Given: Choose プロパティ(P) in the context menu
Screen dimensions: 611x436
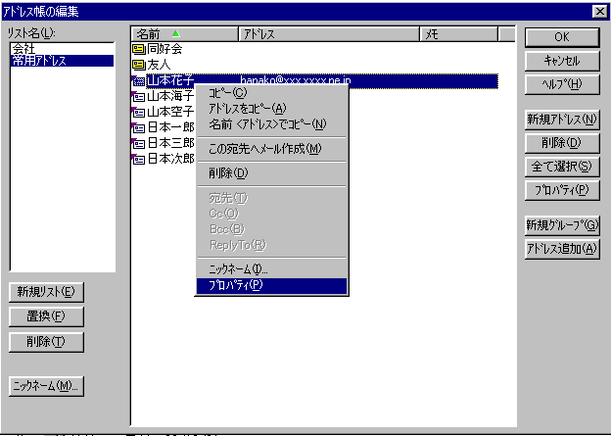Looking at the screenshot, I should (x=271, y=285).
